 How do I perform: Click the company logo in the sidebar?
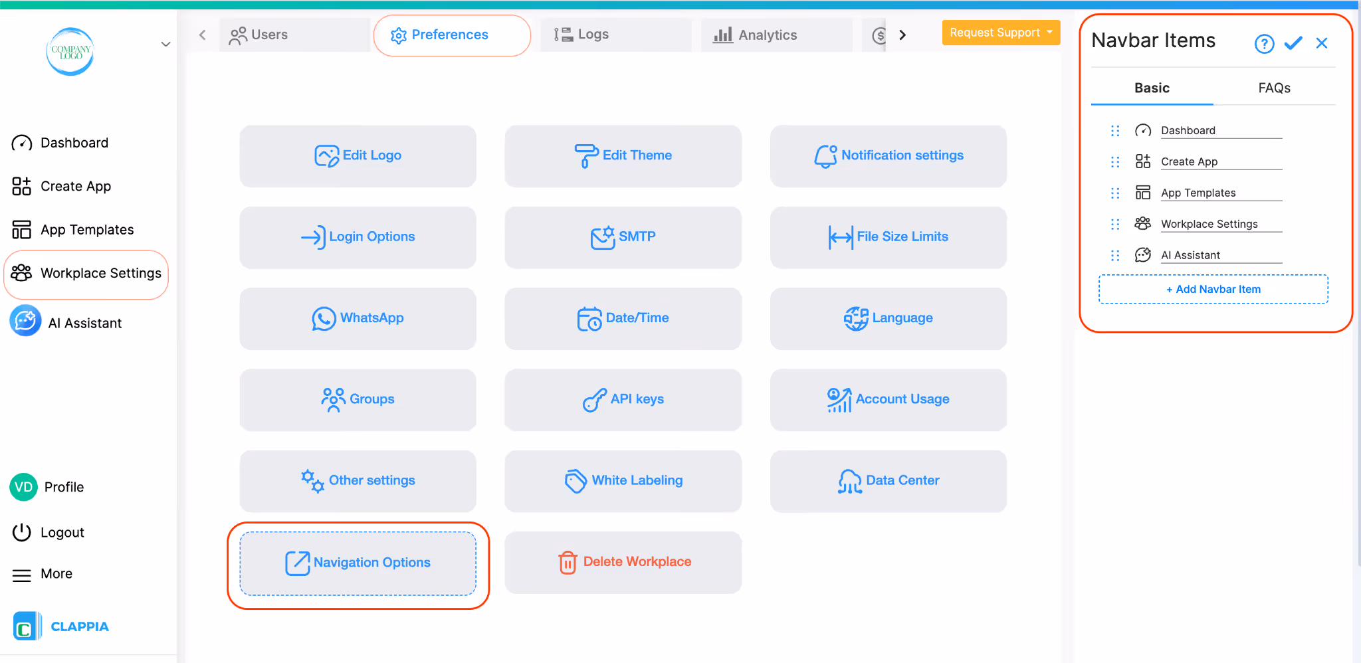coord(70,51)
